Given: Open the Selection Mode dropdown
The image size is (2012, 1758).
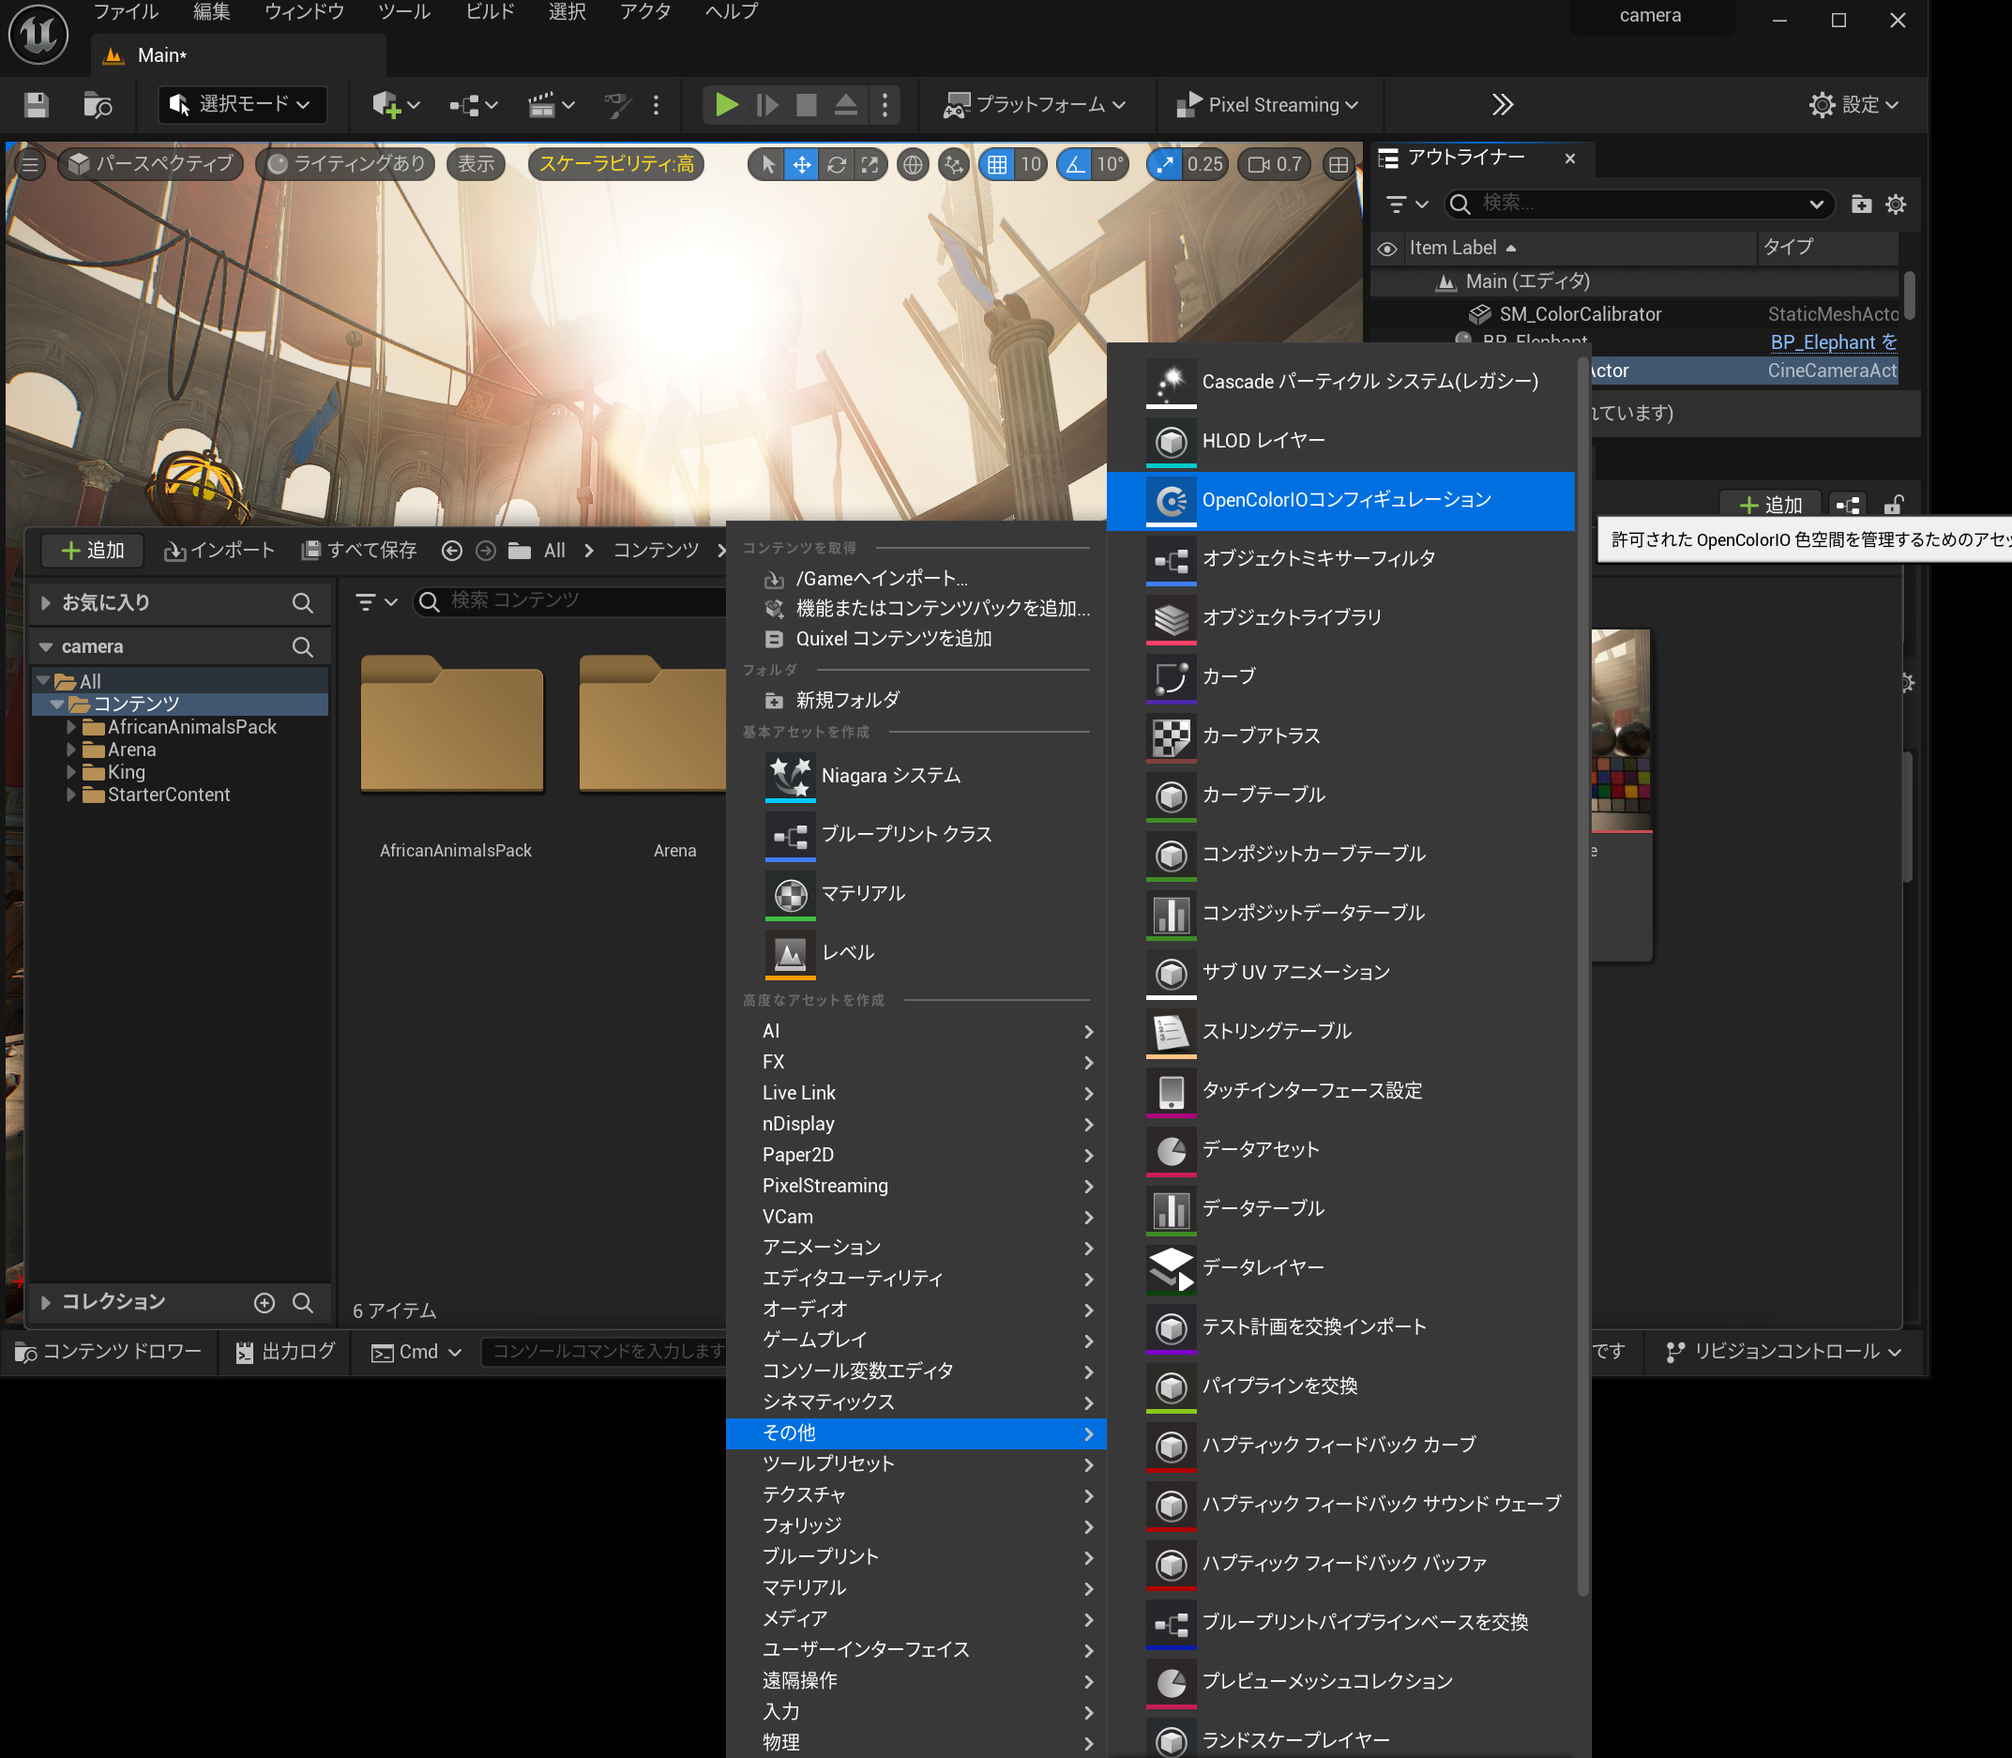Looking at the screenshot, I should [241, 105].
